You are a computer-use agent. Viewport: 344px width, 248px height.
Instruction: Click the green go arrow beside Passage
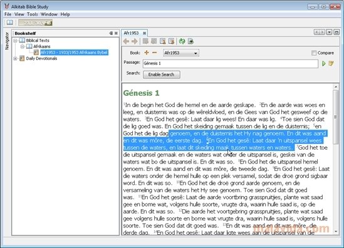[323, 63]
